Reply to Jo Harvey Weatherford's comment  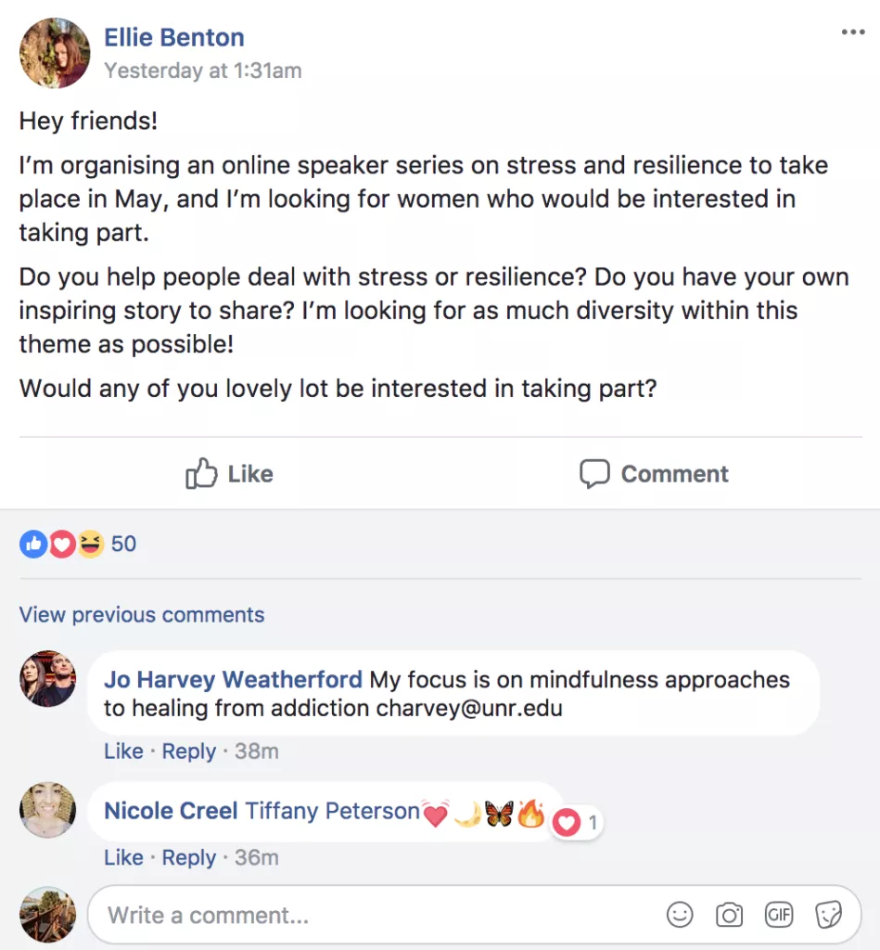tap(188, 751)
